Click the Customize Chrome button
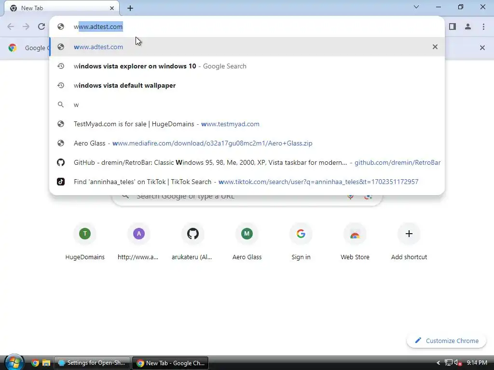This screenshot has width=494, height=370. click(x=446, y=341)
